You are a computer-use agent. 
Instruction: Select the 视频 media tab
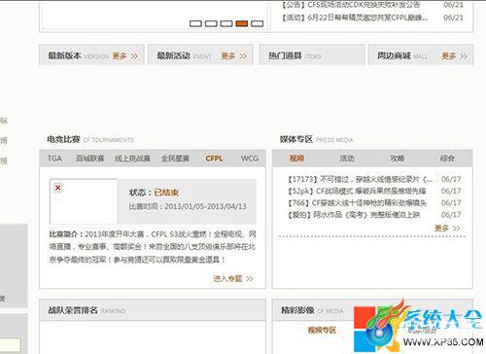point(296,159)
